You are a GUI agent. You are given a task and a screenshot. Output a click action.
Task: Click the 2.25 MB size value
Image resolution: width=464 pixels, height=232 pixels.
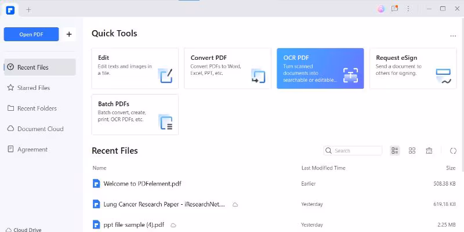coord(446,224)
